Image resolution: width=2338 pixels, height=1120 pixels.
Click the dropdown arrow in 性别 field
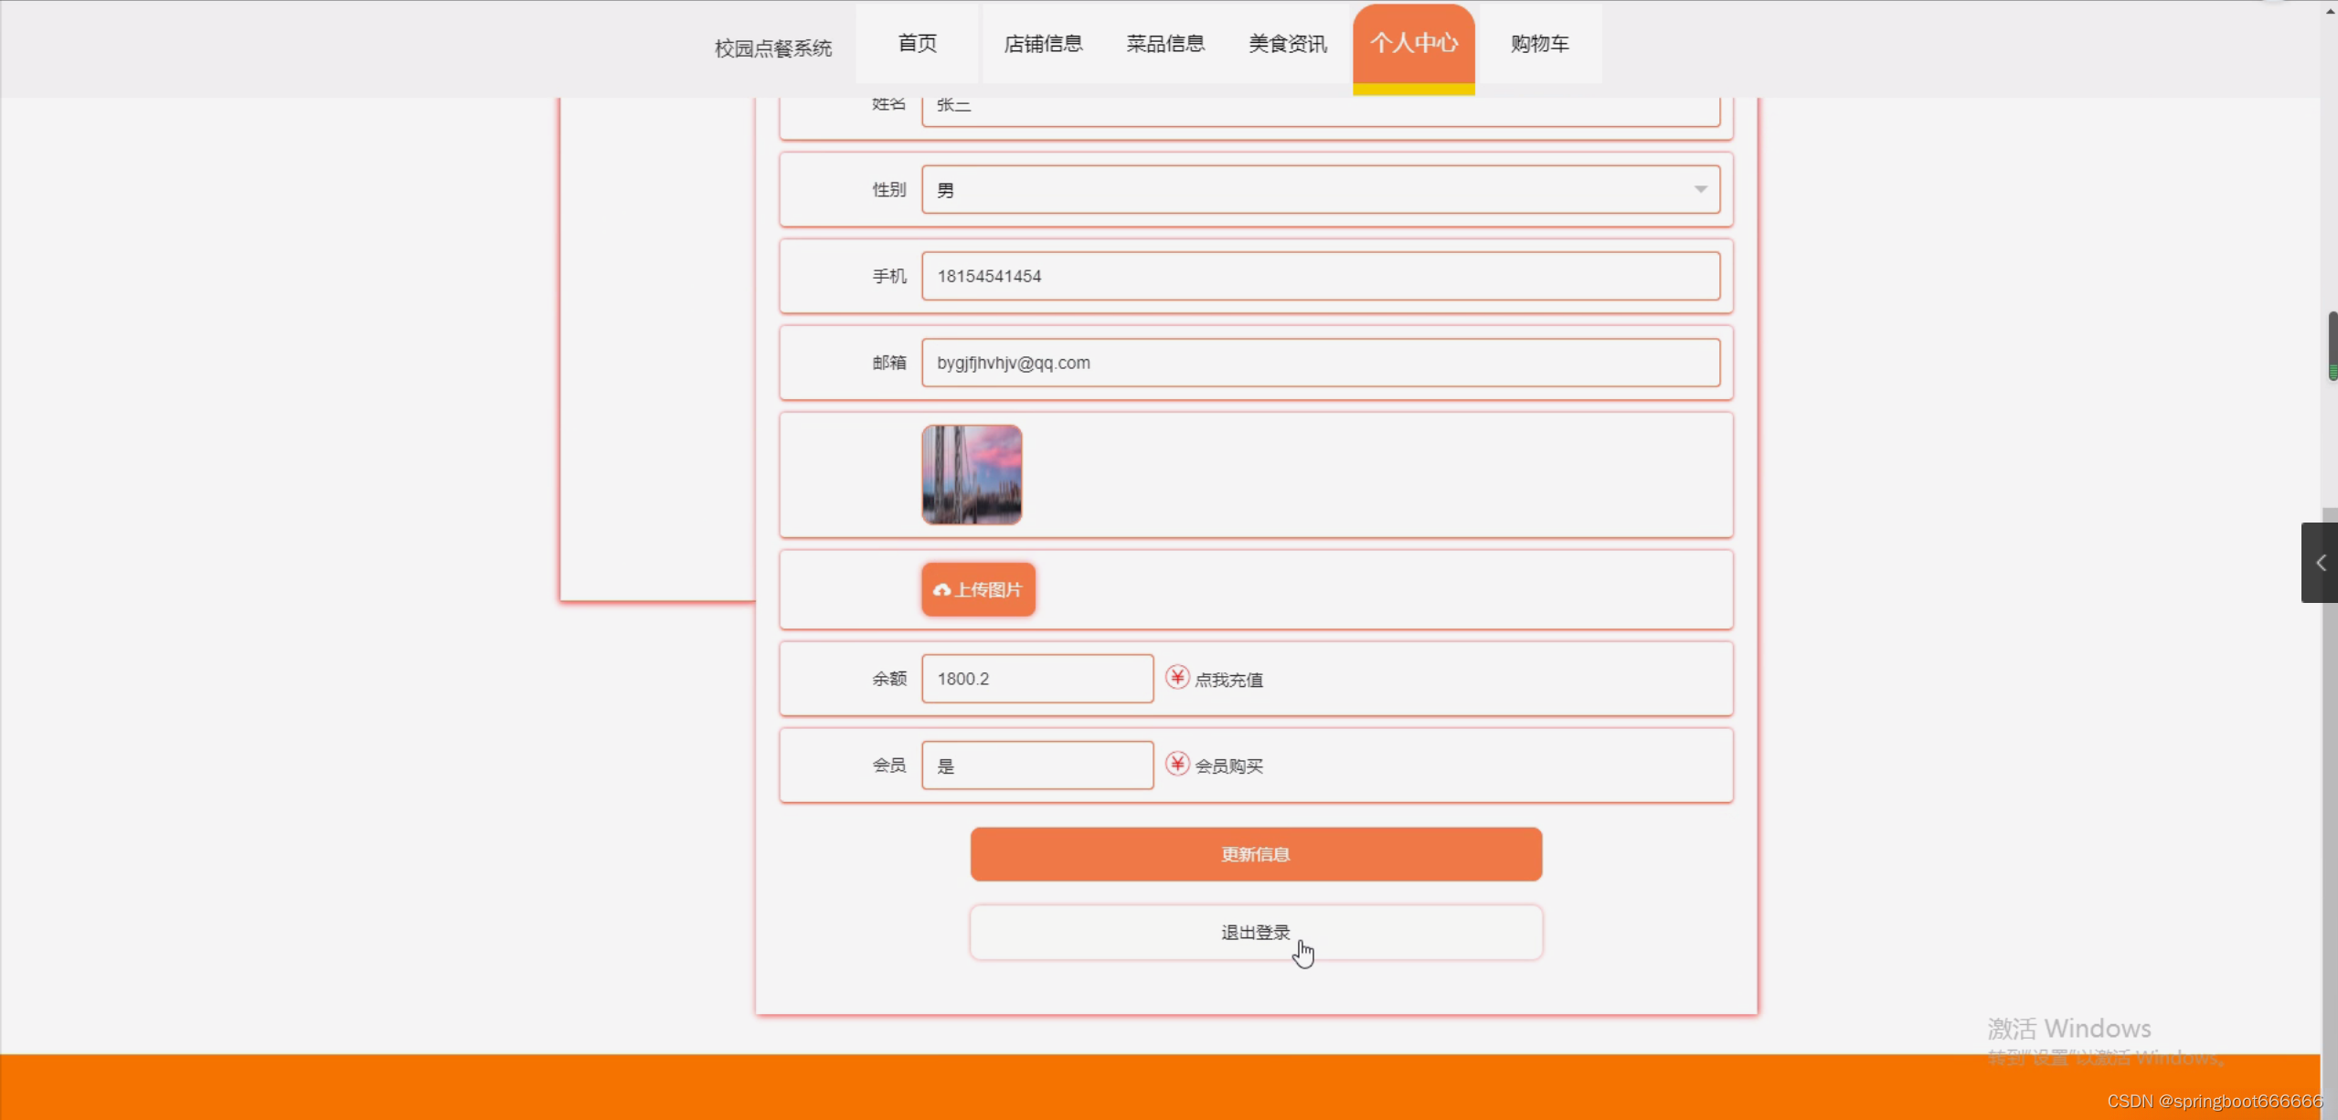pos(1700,190)
